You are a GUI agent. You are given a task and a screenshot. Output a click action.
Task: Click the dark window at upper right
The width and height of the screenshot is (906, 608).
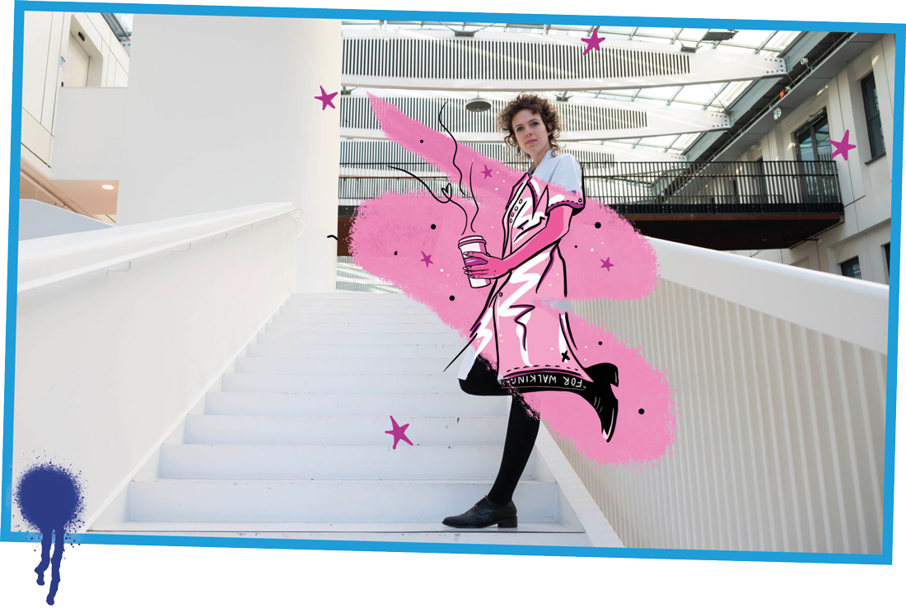tap(872, 115)
